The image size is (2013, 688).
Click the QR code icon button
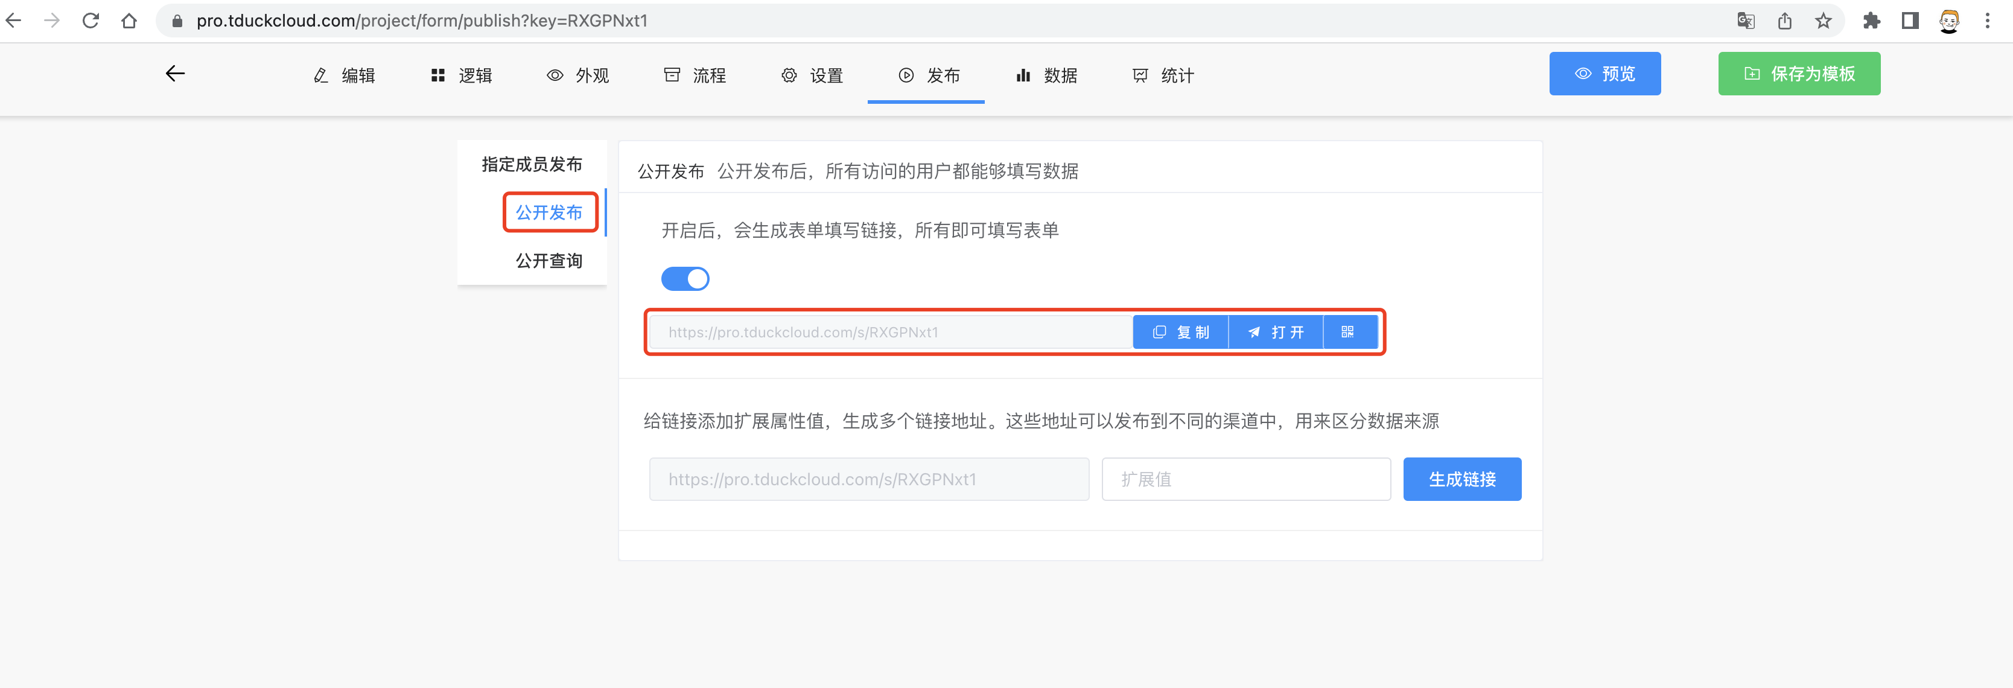(1347, 333)
